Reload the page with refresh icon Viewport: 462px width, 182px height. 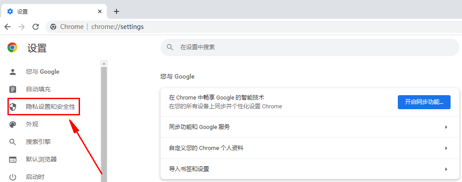pos(36,27)
